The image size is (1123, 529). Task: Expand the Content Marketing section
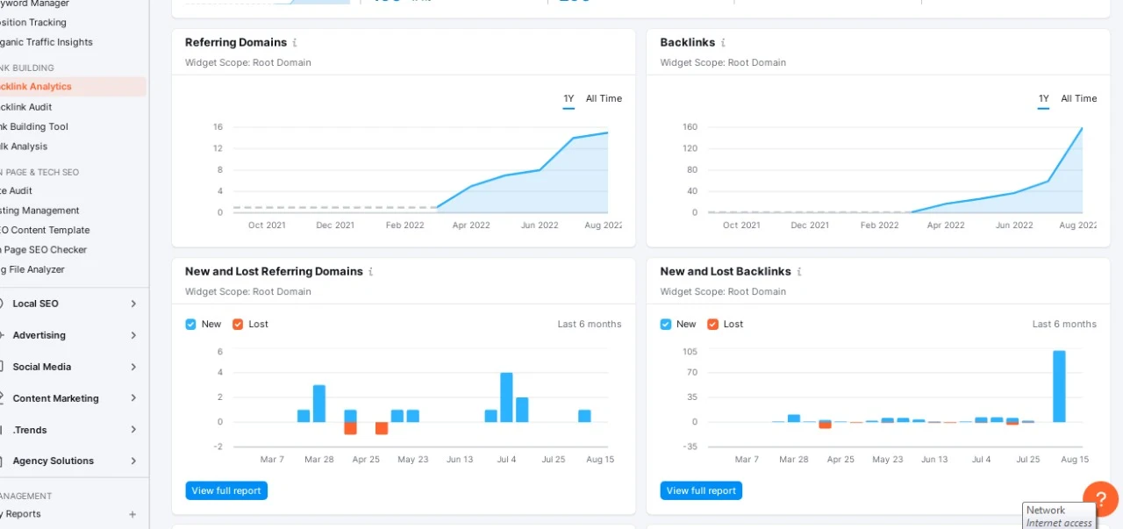coord(133,398)
